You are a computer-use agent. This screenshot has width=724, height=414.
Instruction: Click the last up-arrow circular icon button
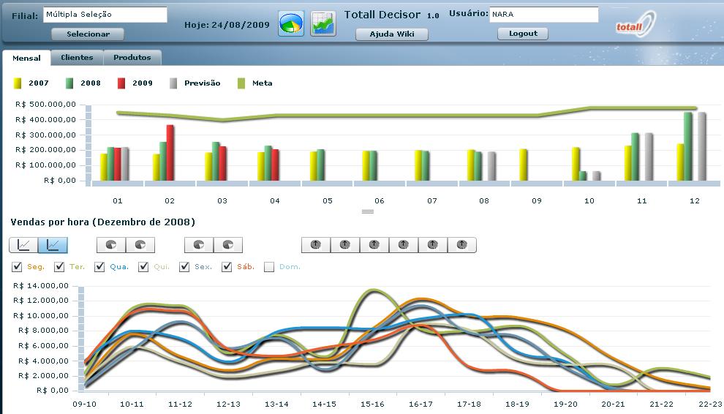click(x=461, y=245)
